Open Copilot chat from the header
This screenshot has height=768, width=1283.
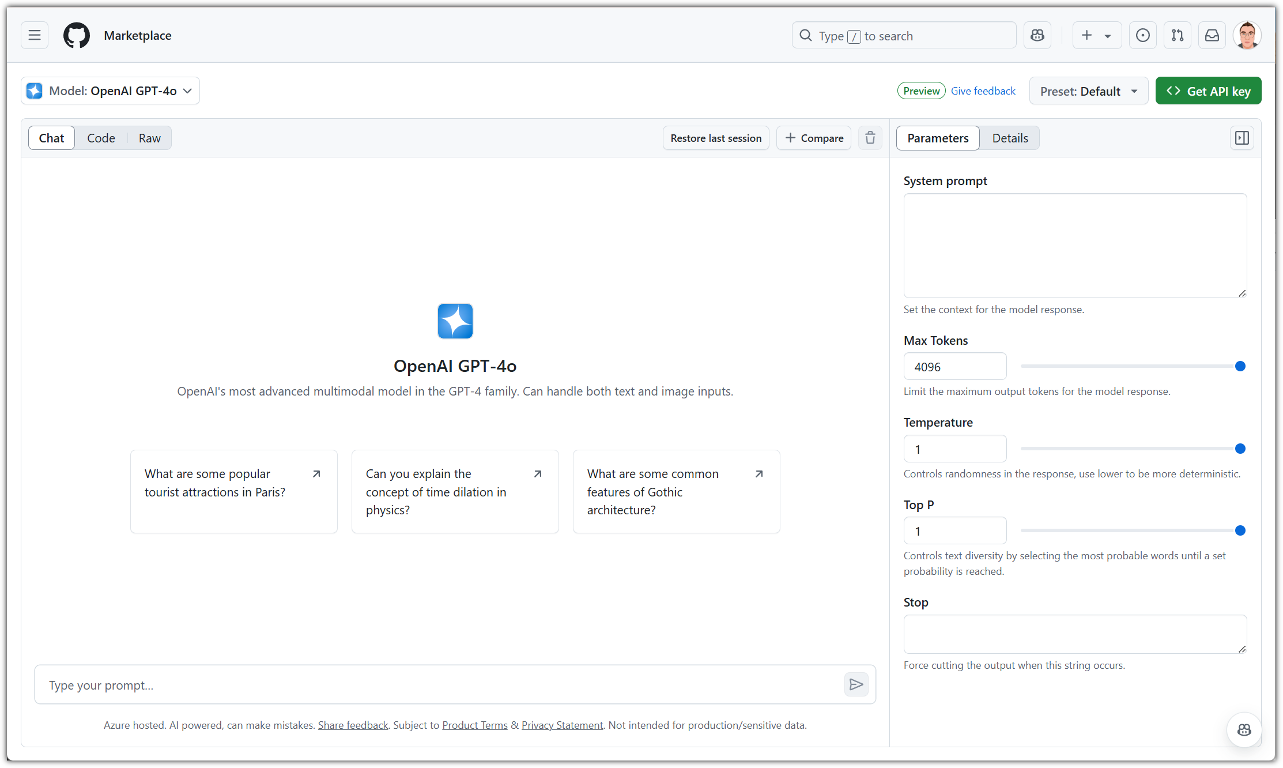tap(1037, 36)
